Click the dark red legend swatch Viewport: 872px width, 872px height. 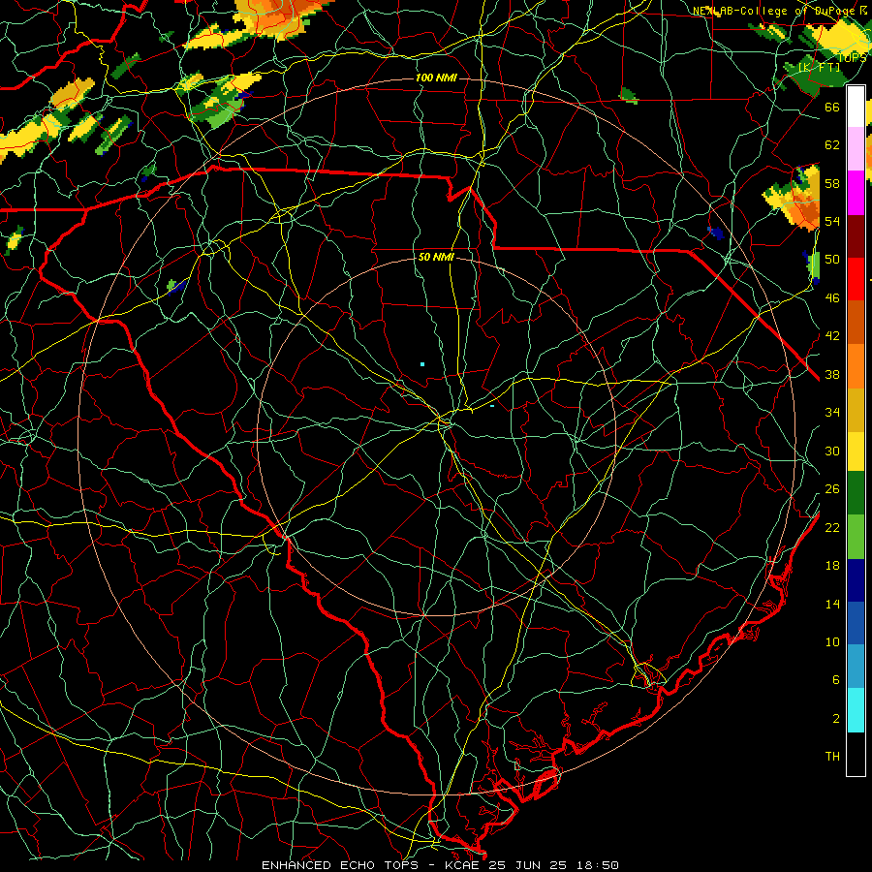click(856, 236)
